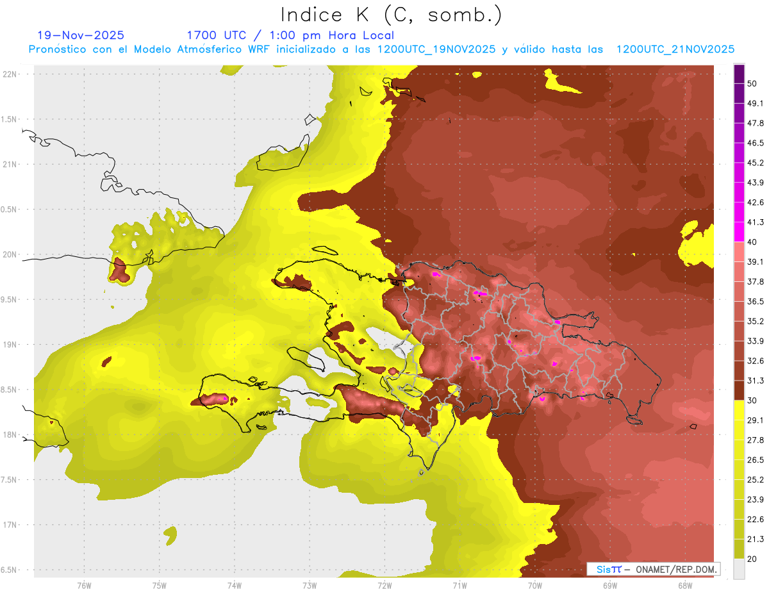Click the colorbar value 49.1
769x594 pixels.
click(x=756, y=104)
